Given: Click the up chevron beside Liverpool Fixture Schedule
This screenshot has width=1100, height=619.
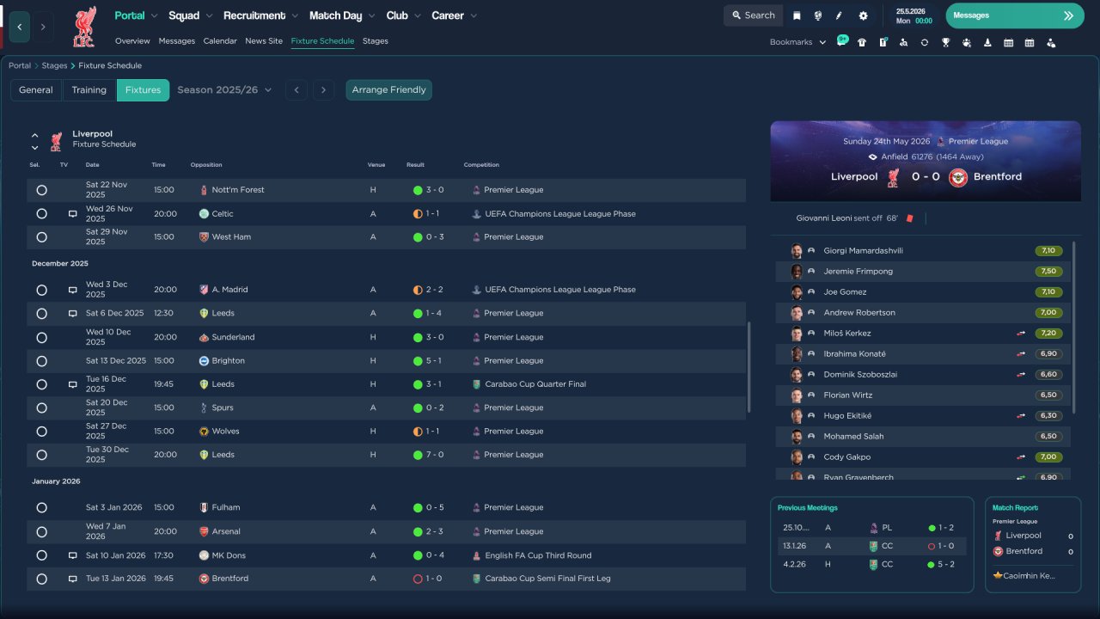Looking at the screenshot, I should (x=35, y=136).
